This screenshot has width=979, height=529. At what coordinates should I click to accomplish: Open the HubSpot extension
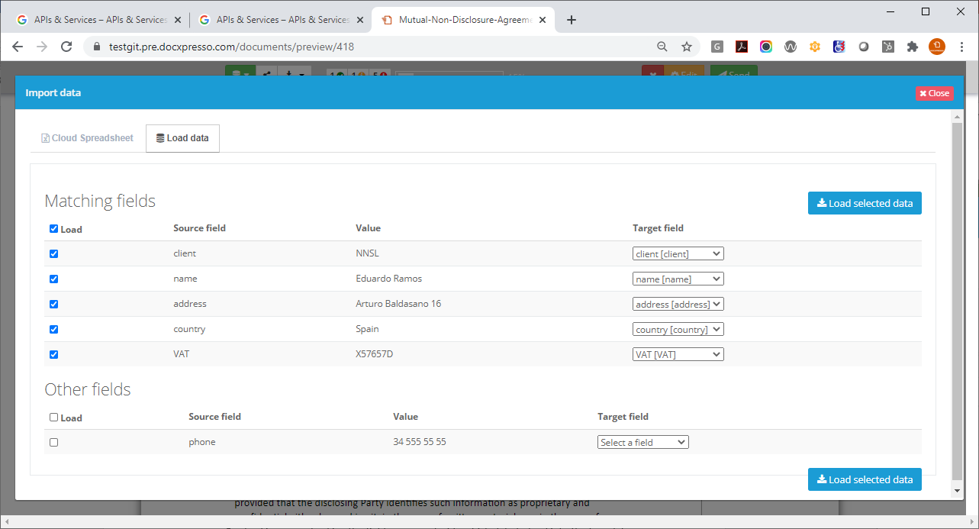pyautogui.click(x=888, y=47)
